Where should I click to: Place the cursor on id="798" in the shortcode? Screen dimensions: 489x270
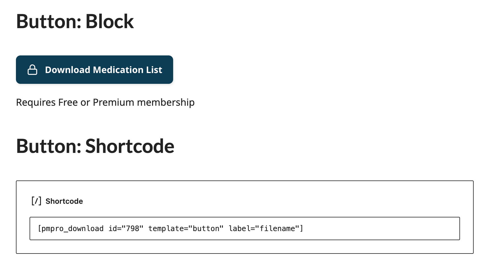(x=127, y=228)
